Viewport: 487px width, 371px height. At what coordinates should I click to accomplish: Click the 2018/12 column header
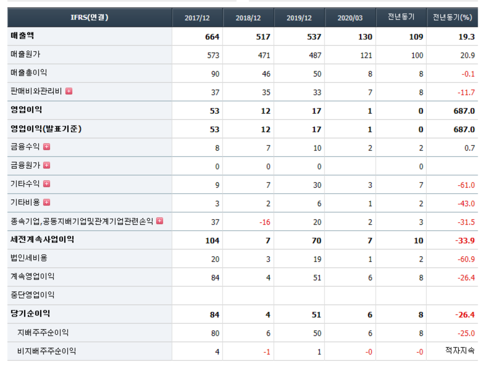248,18
